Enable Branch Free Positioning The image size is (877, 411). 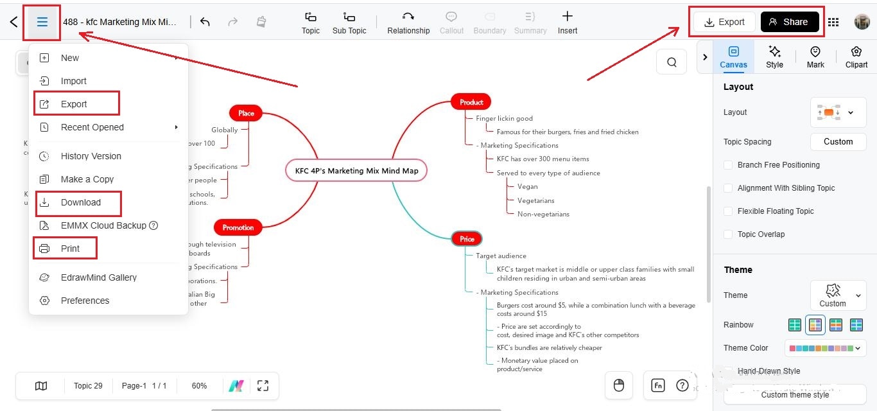pos(728,165)
